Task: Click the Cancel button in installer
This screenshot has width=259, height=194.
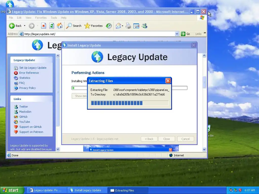Action: [x=185, y=139]
